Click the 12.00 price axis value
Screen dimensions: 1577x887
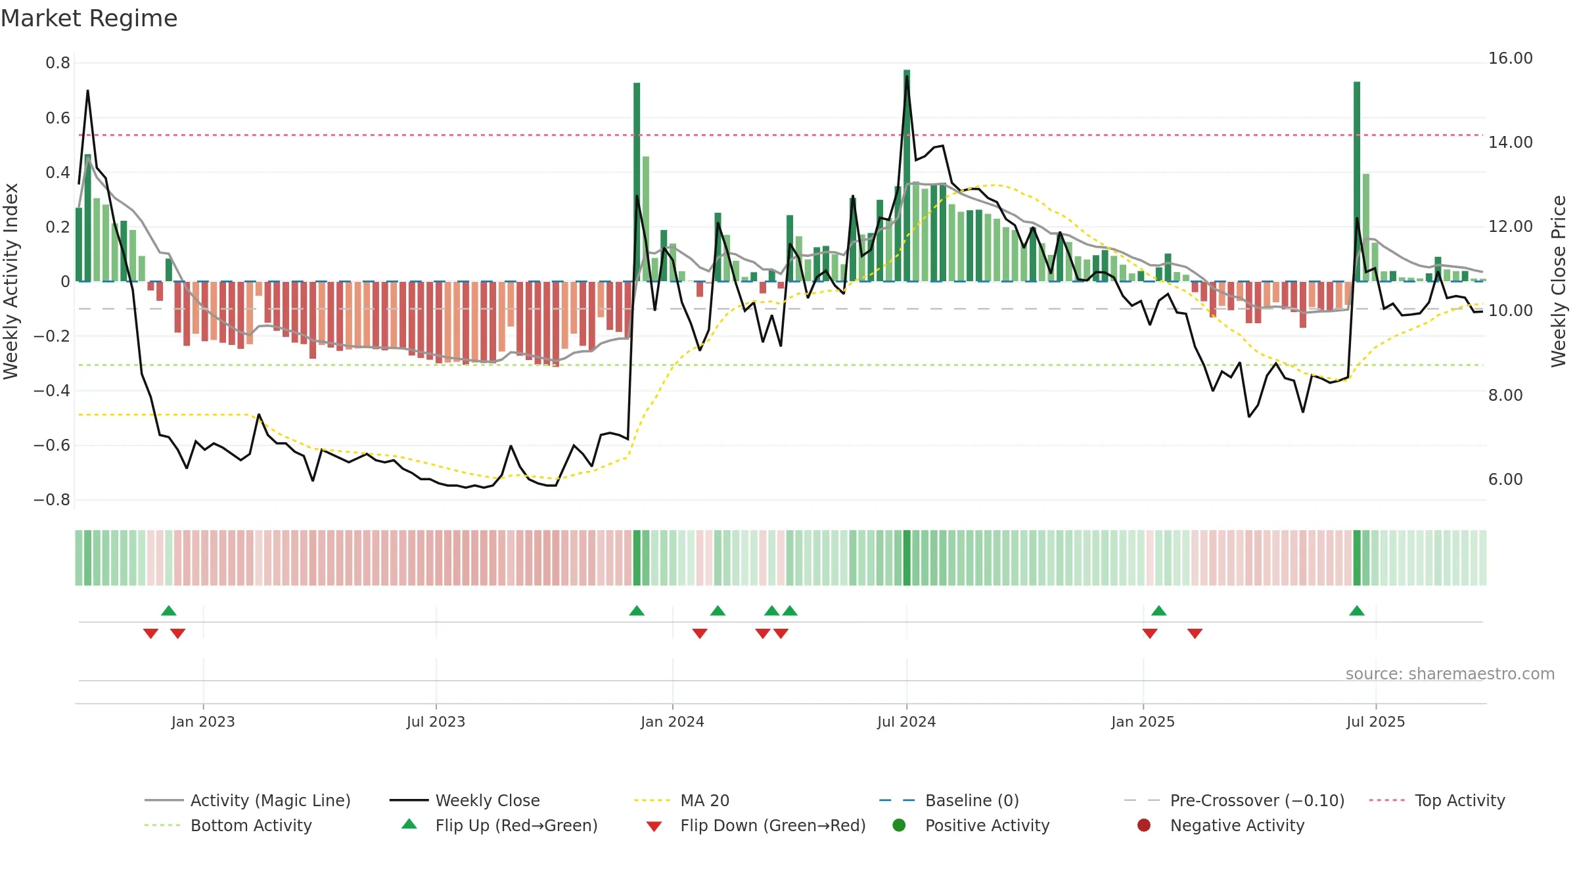[x=1511, y=227]
